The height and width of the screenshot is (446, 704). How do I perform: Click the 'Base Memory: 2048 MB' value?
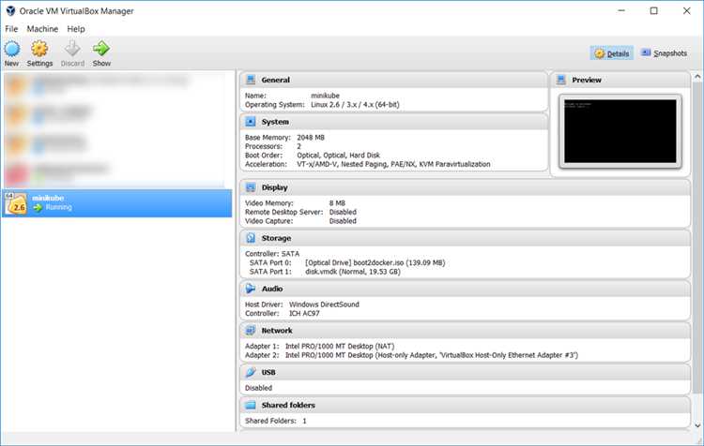pos(311,138)
